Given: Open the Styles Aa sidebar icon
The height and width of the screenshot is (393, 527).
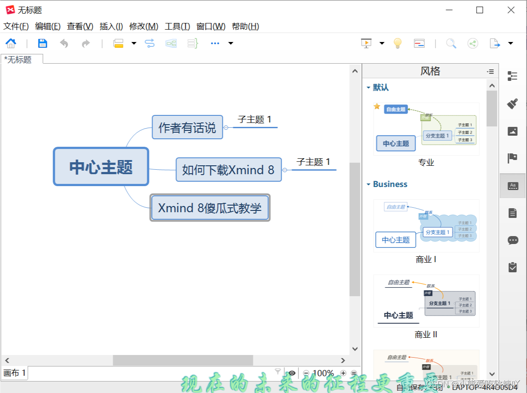Looking at the screenshot, I should click(x=512, y=186).
